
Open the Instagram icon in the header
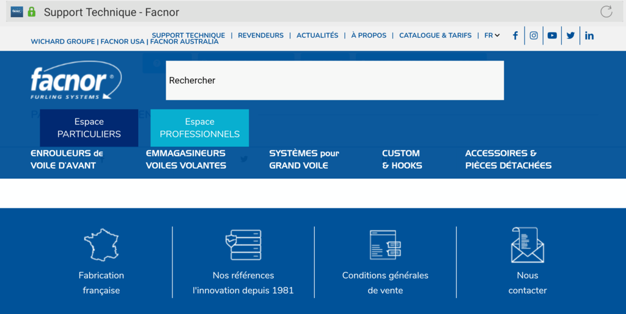click(534, 35)
